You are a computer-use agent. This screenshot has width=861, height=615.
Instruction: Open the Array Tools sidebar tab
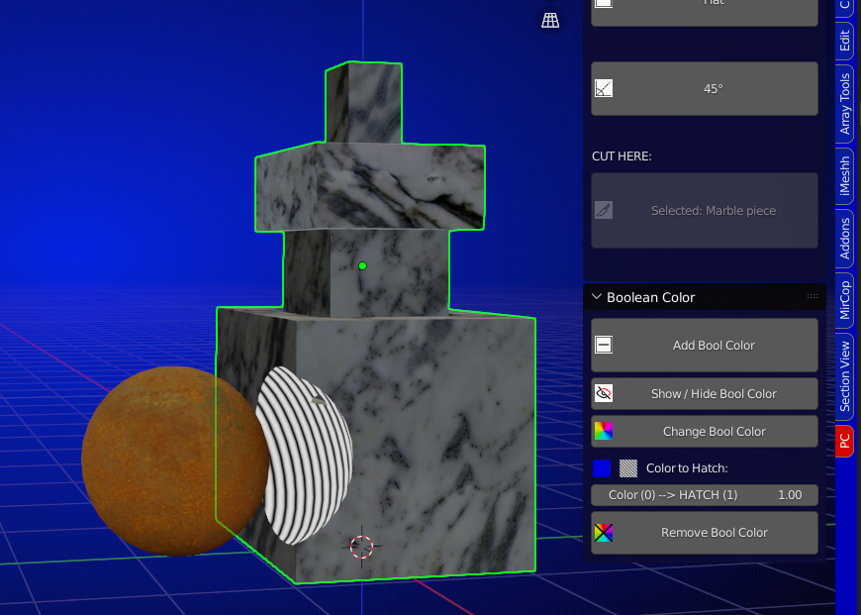coord(844,103)
